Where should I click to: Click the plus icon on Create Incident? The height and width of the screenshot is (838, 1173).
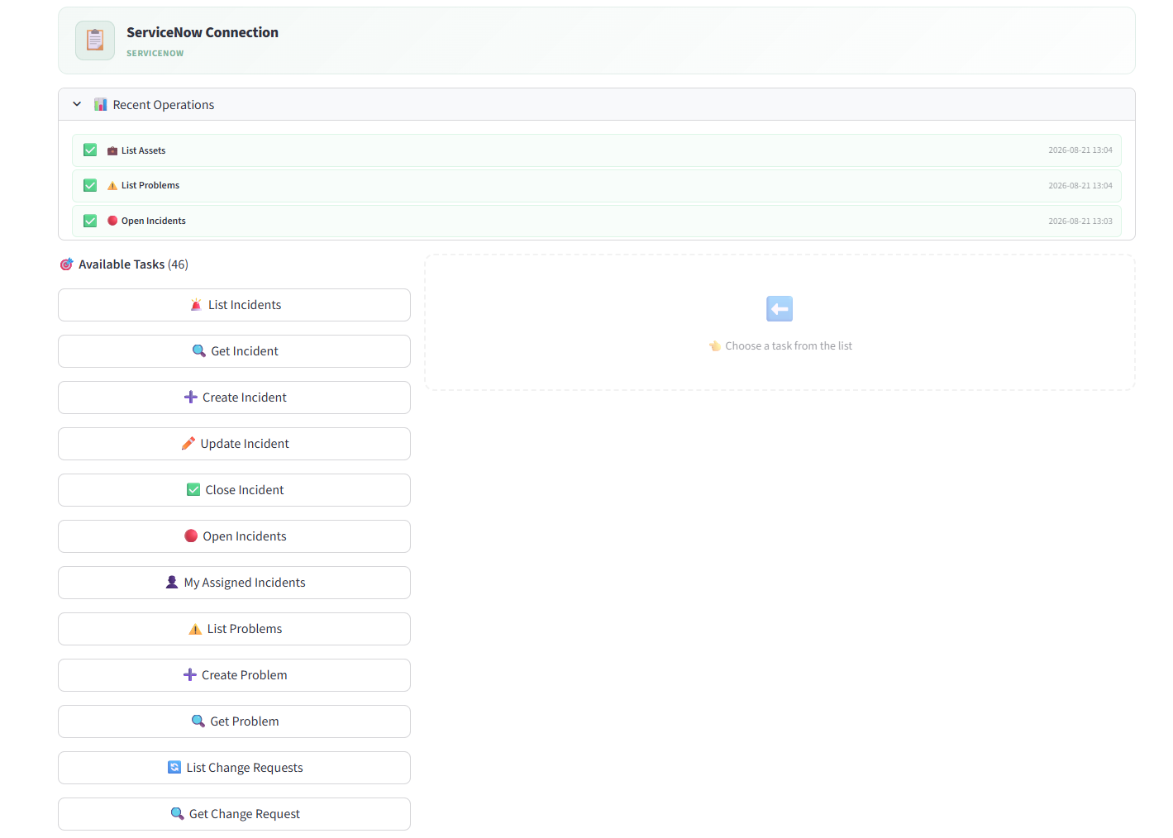pyautogui.click(x=191, y=398)
